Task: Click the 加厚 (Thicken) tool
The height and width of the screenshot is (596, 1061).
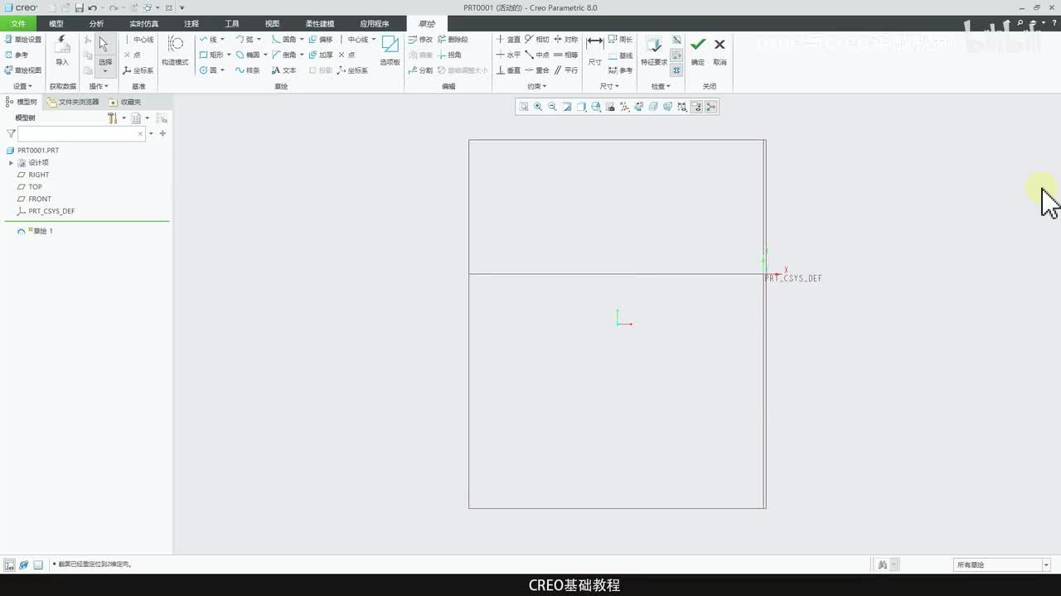Action: pyautogui.click(x=320, y=55)
